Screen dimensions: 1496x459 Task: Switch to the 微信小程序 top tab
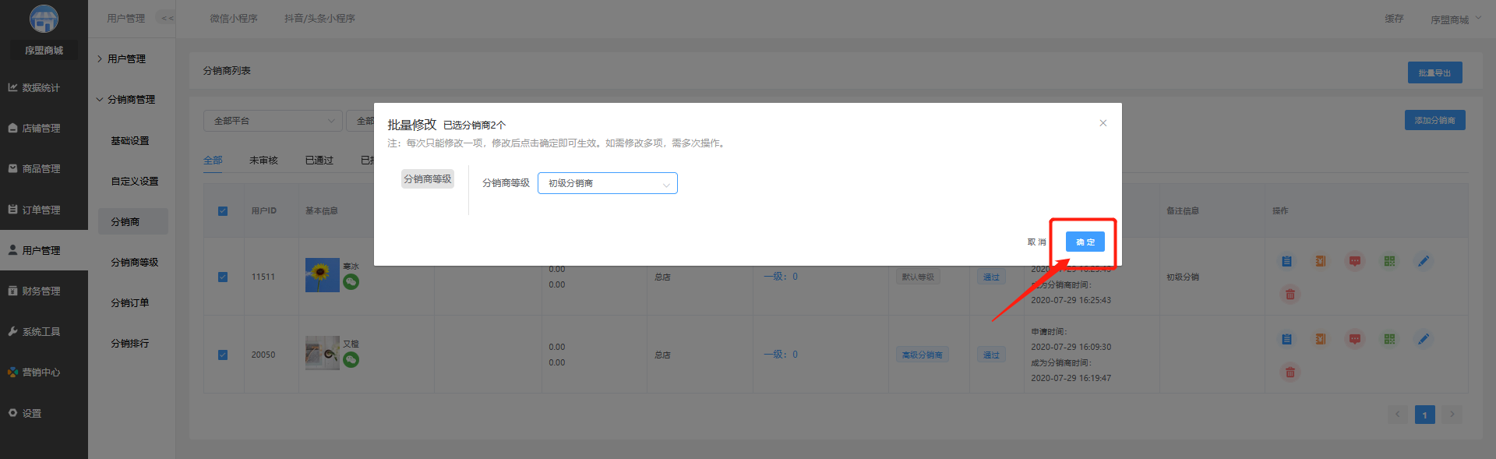pyautogui.click(x=234, y=18)
